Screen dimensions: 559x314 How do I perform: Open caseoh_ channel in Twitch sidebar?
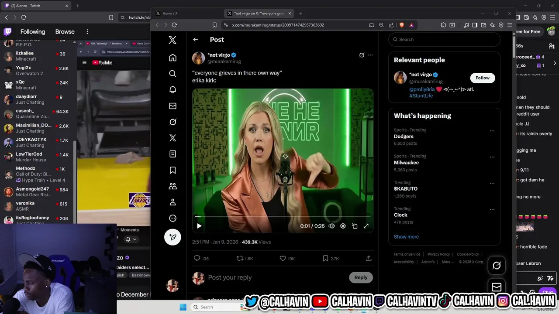(37, 114)
